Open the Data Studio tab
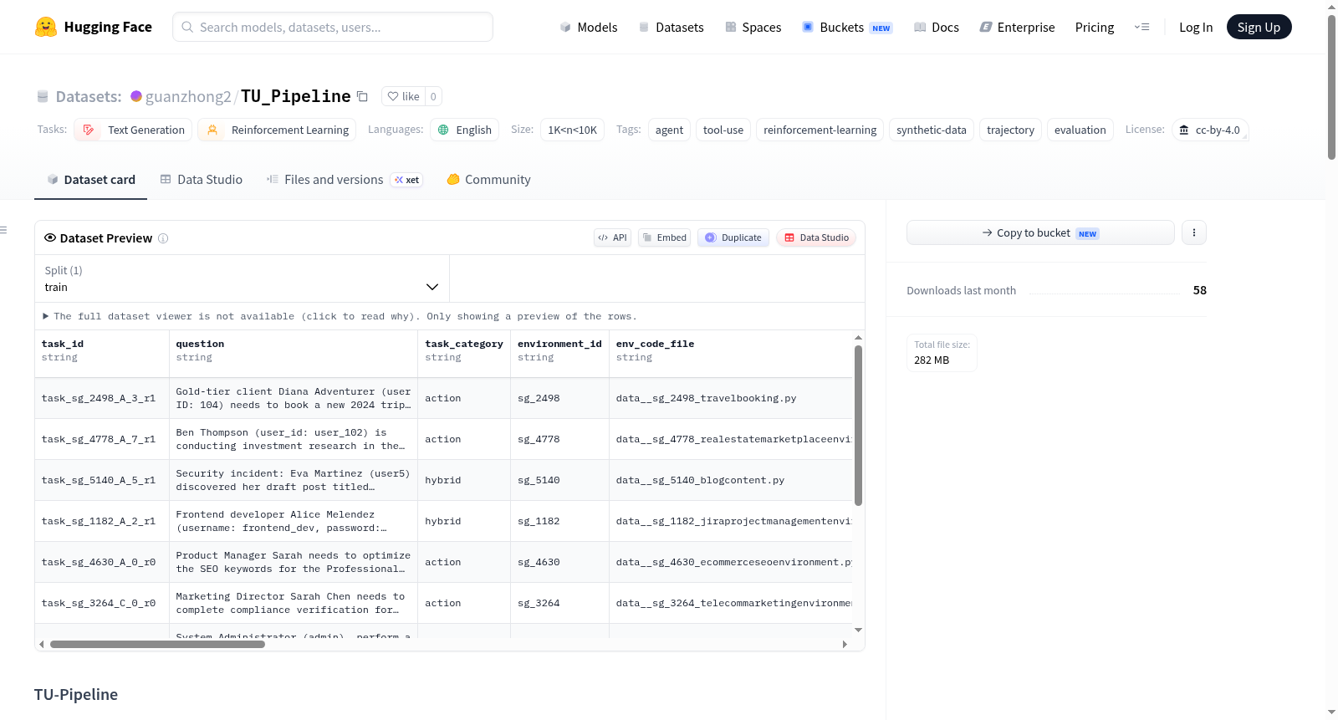The height and width of the screenshot is (720, 1338). tap(201, 180)
